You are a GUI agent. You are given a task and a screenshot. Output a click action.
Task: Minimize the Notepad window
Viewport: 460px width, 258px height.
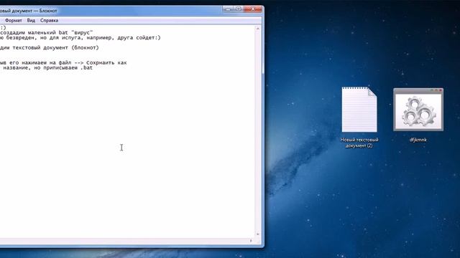228,9
